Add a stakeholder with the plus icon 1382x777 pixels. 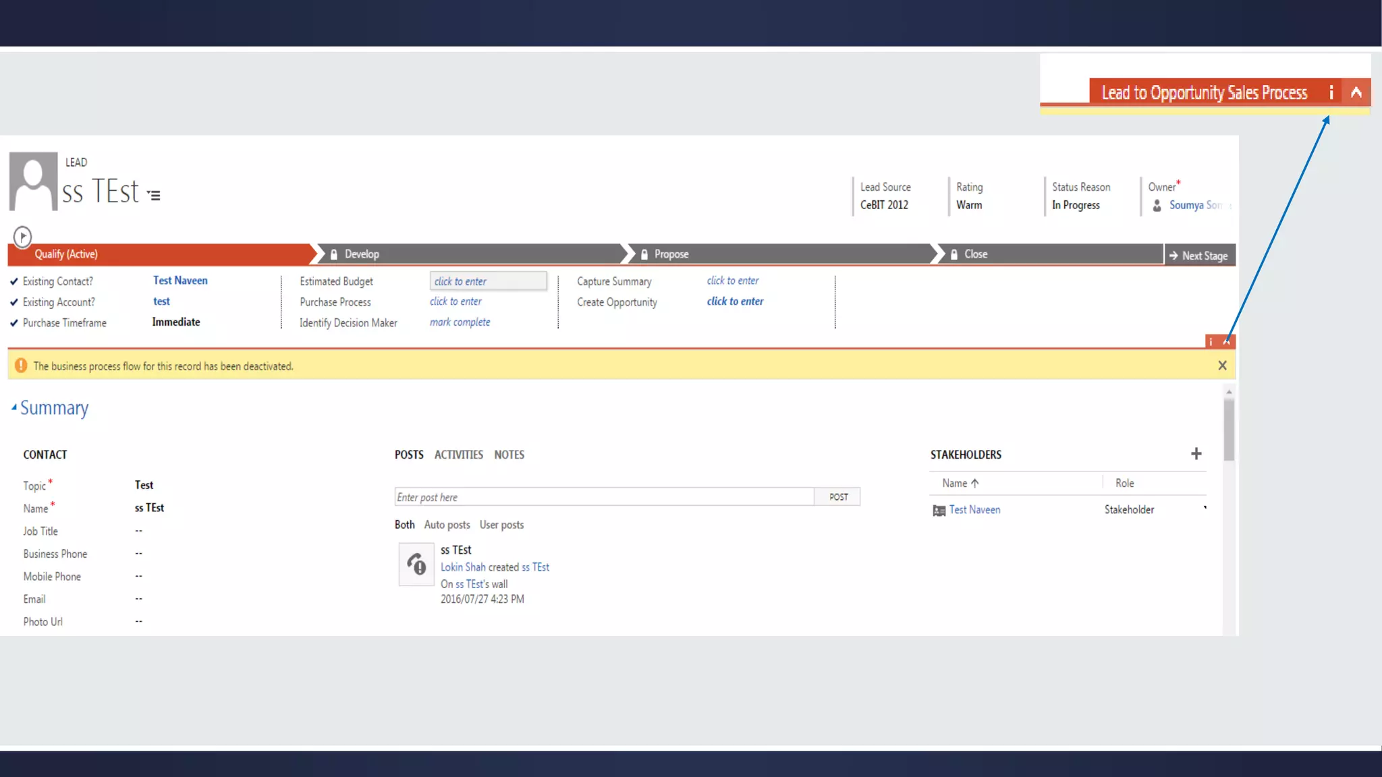(1196, 454)
